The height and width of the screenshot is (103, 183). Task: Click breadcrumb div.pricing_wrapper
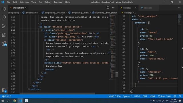[x=53, y=13]
